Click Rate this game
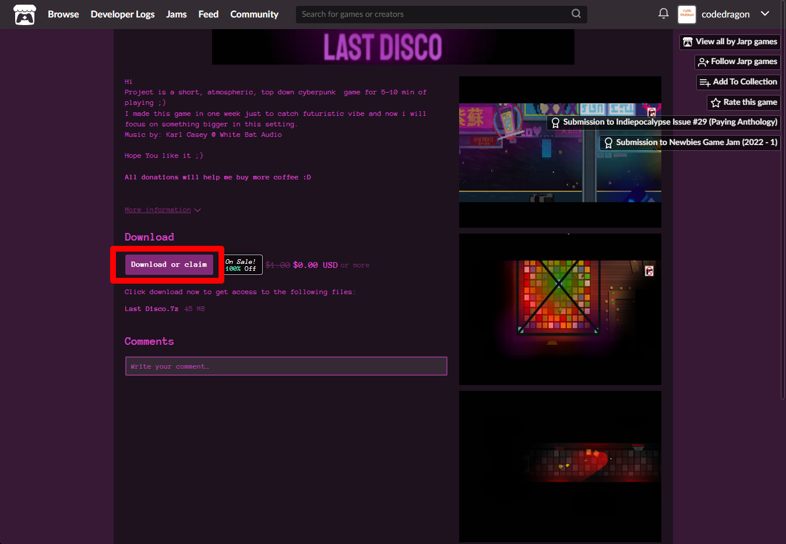Screen dimensions: 786x544 click(x=743, y=103)
